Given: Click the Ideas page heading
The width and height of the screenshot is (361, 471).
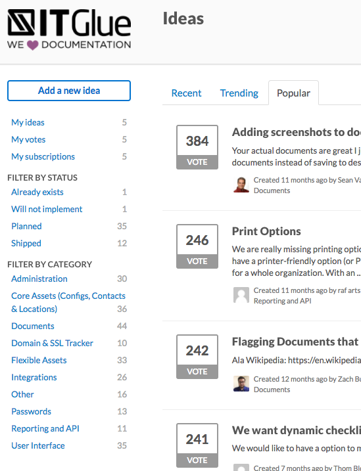Looking at the screenshot, I should point(183,18).
